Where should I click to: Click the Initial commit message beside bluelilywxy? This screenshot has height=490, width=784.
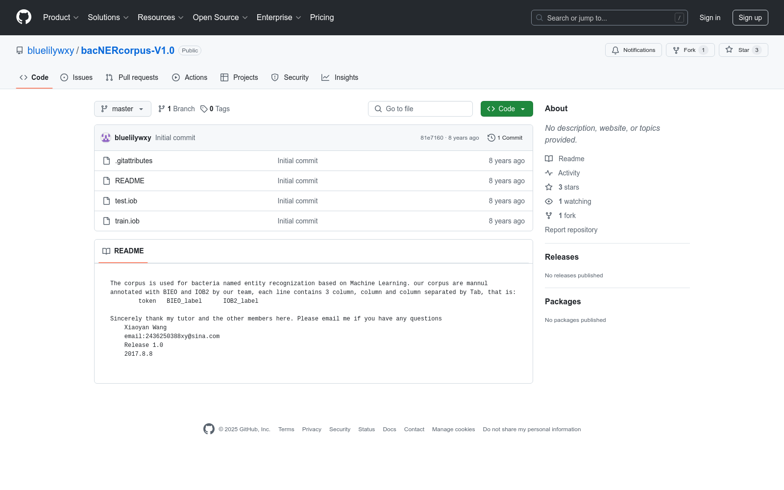click(x=175, y=138)
